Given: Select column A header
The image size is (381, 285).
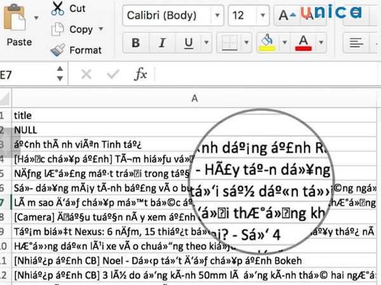Looking at the screenshot, I should [x=194, y=98].
